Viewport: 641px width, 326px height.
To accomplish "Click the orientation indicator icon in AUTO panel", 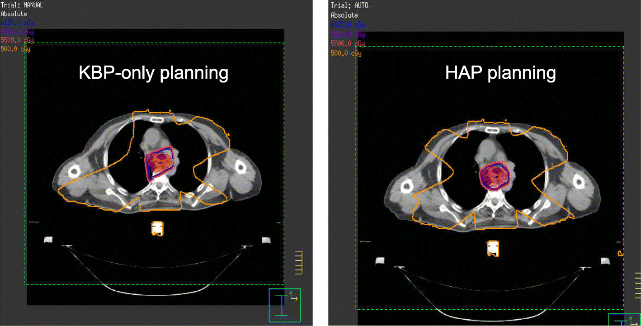I will point(625,320).
